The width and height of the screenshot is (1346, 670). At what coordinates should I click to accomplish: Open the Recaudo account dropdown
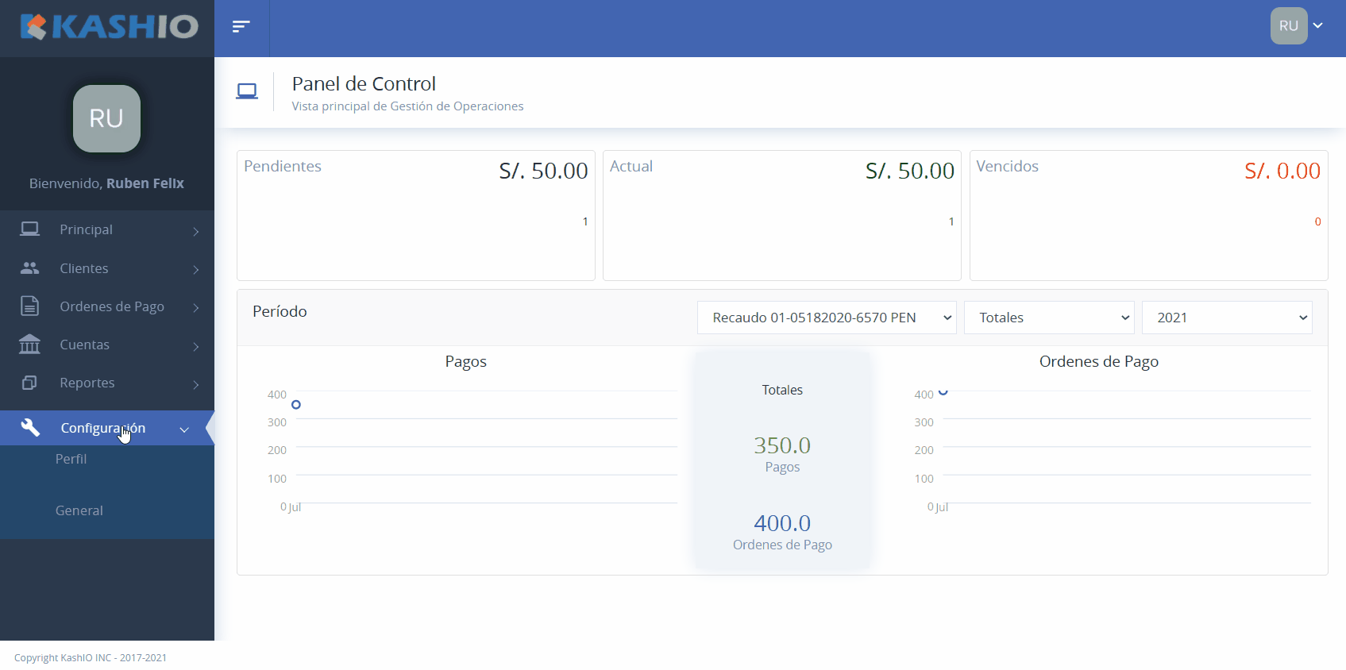pos(826,318)
